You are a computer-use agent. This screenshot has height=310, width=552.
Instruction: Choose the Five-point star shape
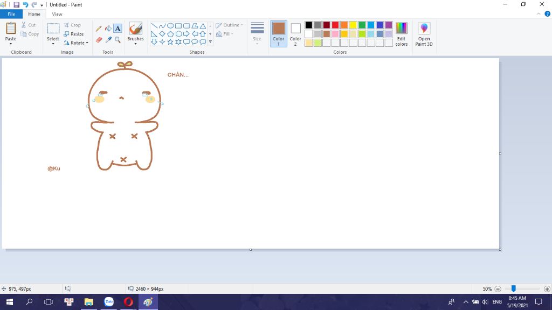point(170,42)
